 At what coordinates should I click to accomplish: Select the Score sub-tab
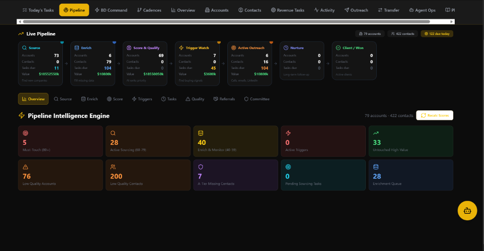[115, 99]
